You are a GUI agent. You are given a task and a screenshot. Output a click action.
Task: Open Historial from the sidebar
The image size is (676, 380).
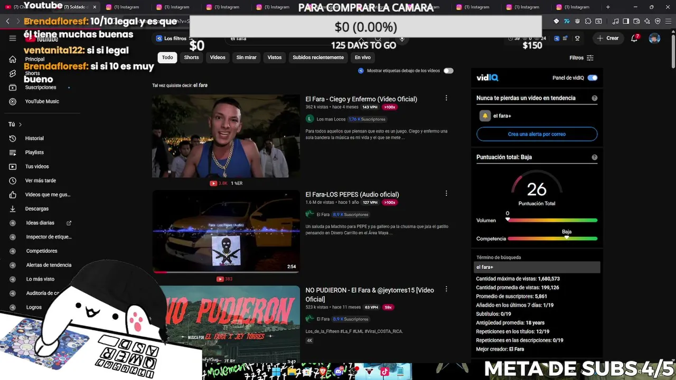(34, 138)
